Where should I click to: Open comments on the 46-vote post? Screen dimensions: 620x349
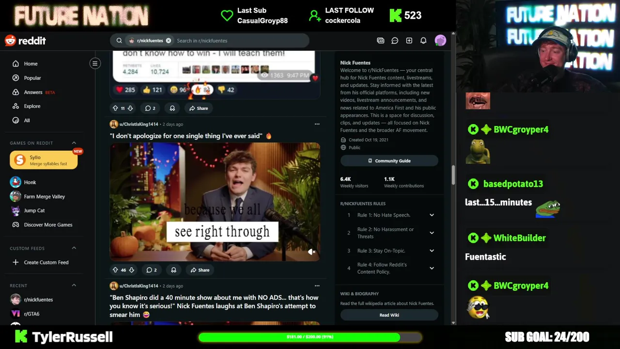point(152,270)
